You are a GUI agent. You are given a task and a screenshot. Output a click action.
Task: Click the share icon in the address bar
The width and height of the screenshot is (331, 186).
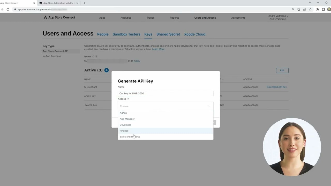305,9
